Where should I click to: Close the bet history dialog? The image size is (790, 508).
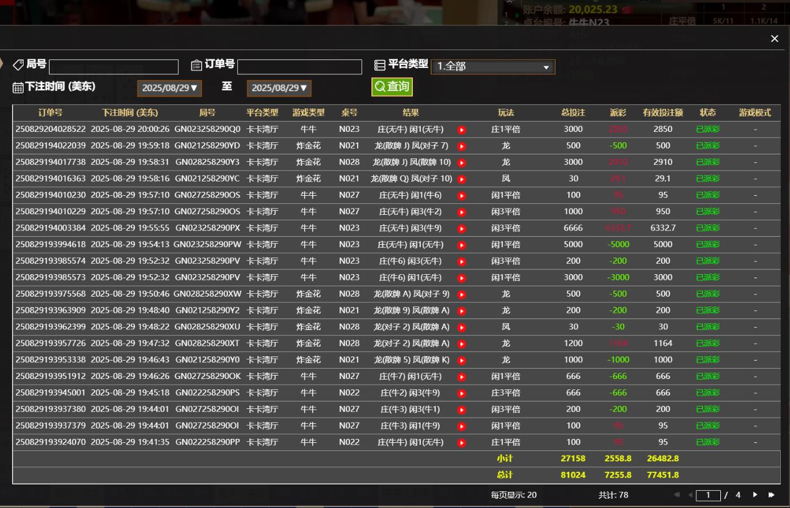click(x=774, y=39)
